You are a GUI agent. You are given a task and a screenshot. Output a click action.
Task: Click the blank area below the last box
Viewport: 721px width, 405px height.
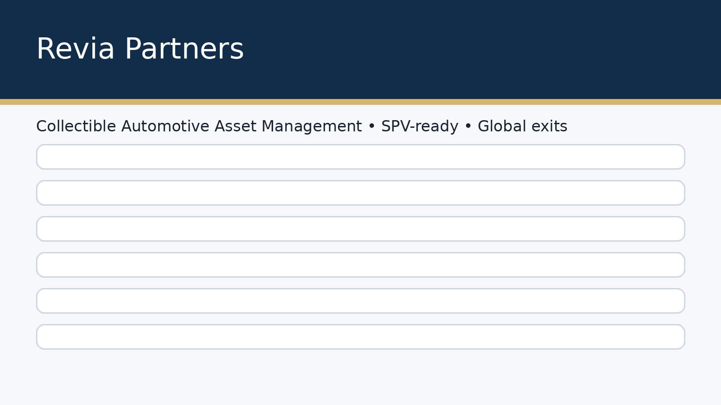pyautogui.click(x=360, y=378)
